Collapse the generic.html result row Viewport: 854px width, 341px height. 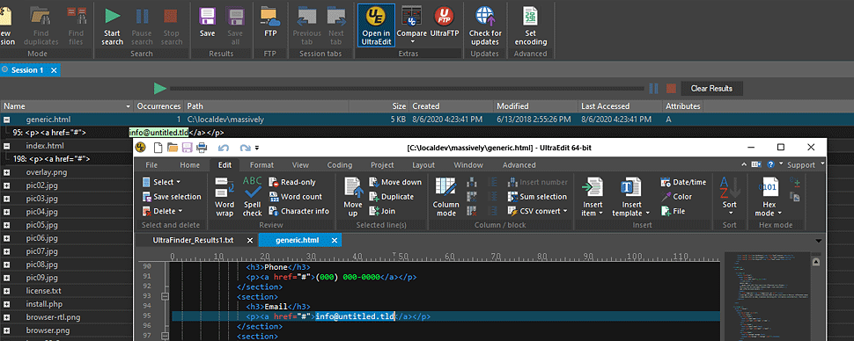[7, 120]
